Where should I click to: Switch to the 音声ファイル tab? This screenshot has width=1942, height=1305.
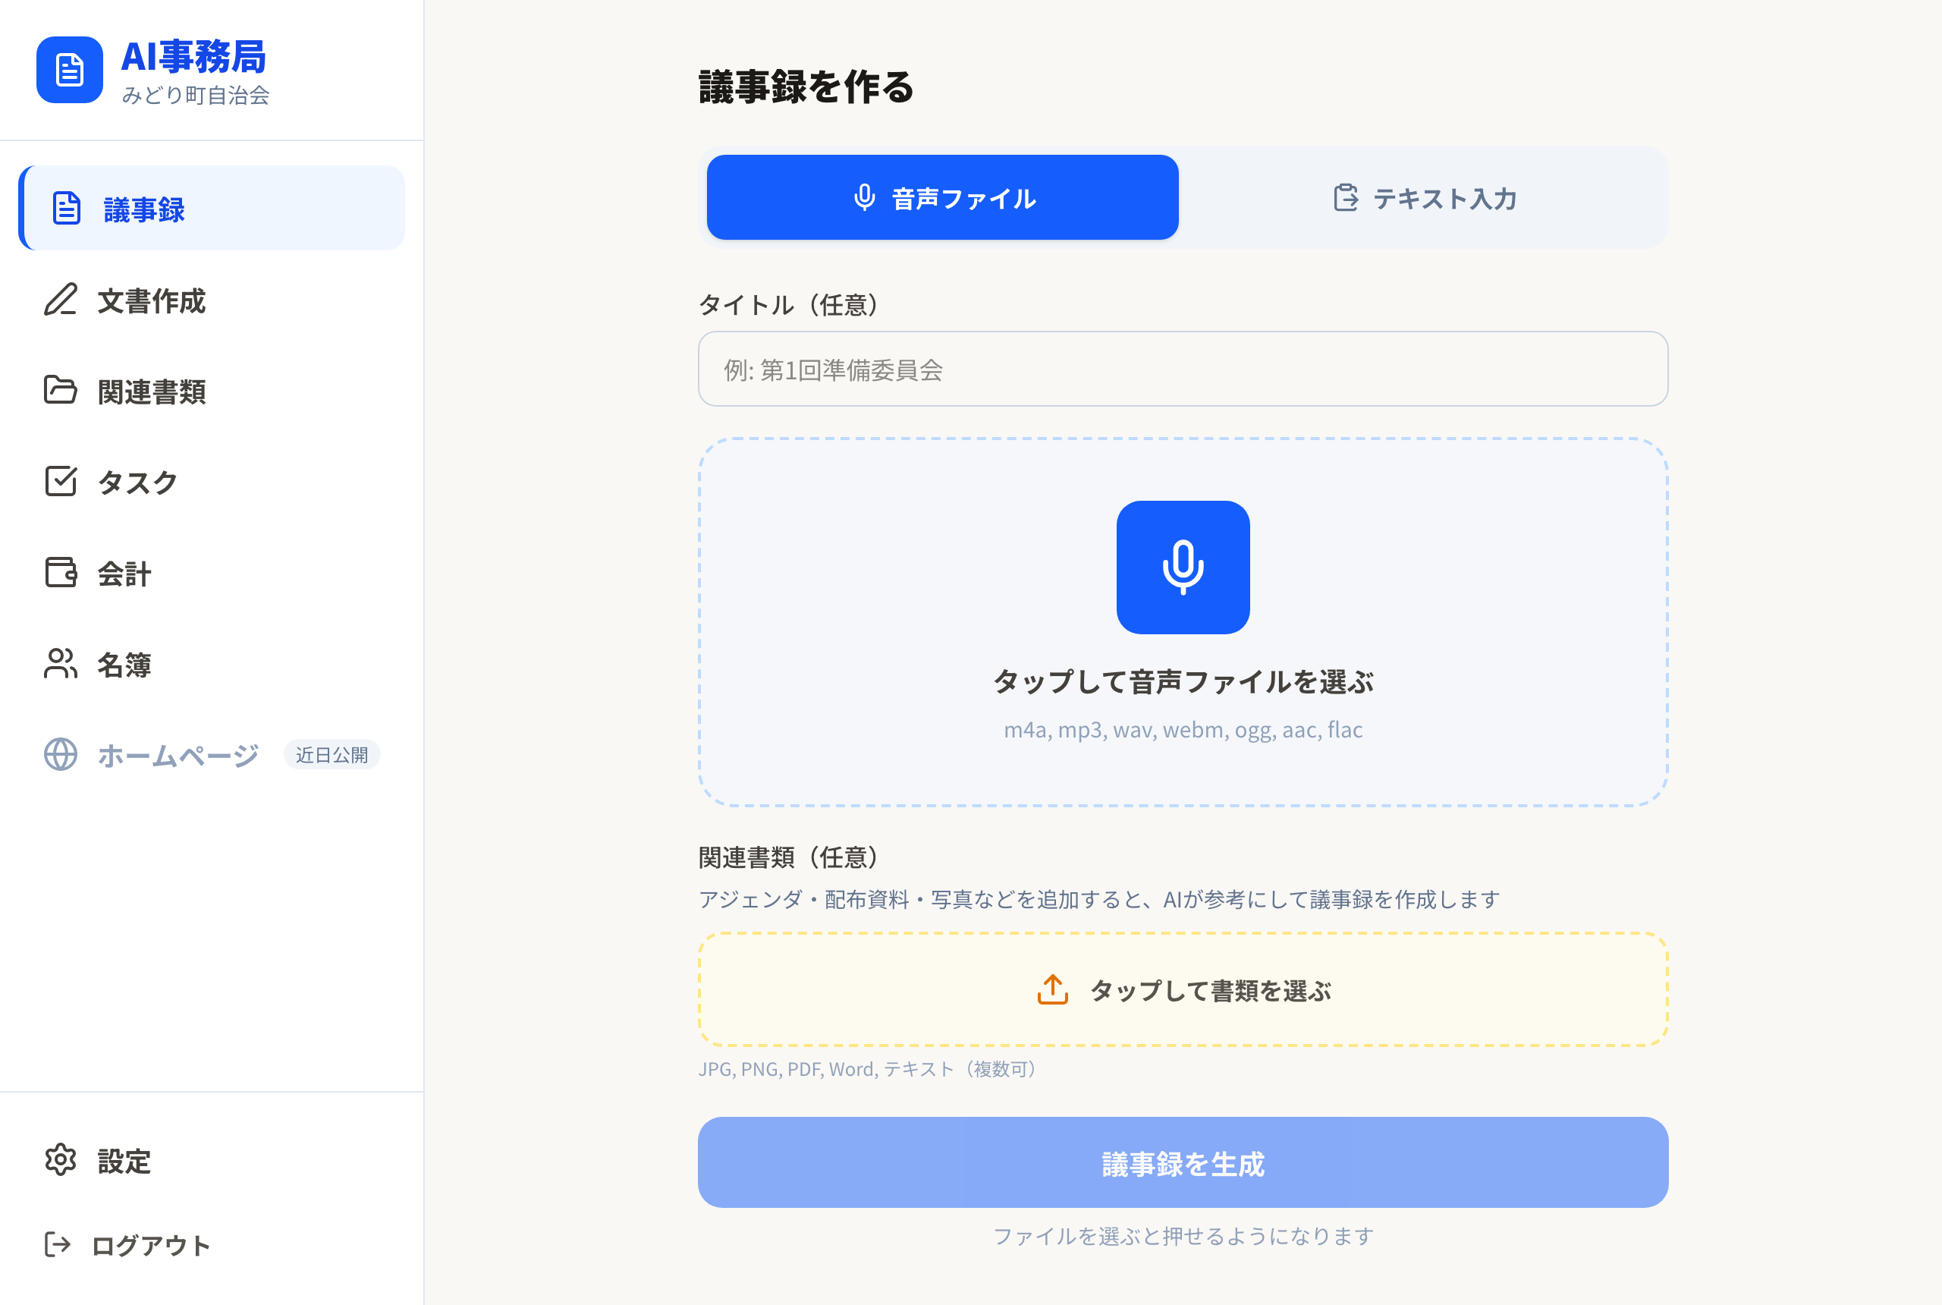pos(943,197)
